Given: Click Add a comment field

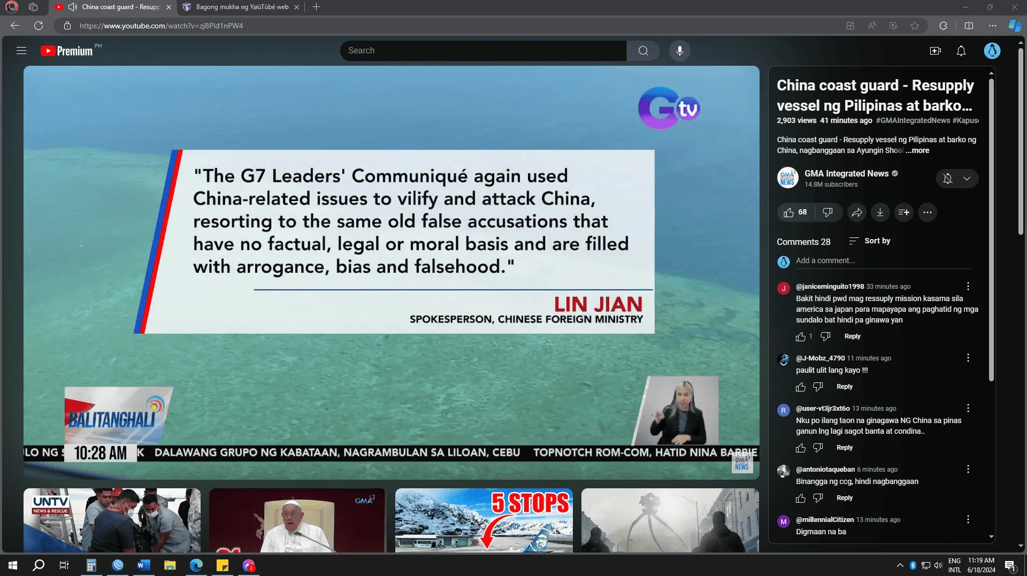Looking at the screenshot, I should [882, 260].
